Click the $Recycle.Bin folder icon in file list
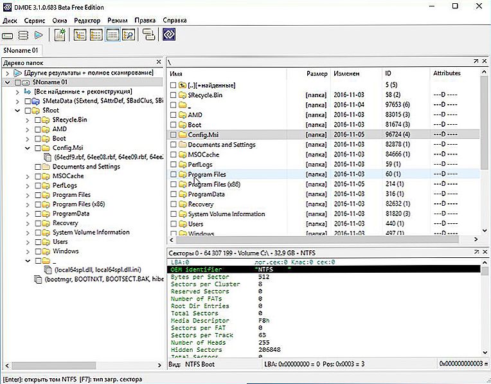 point(183,95)
